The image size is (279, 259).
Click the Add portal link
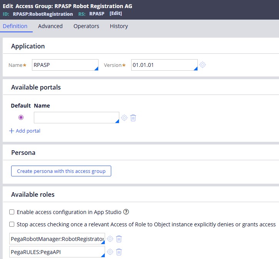[25, 131]
